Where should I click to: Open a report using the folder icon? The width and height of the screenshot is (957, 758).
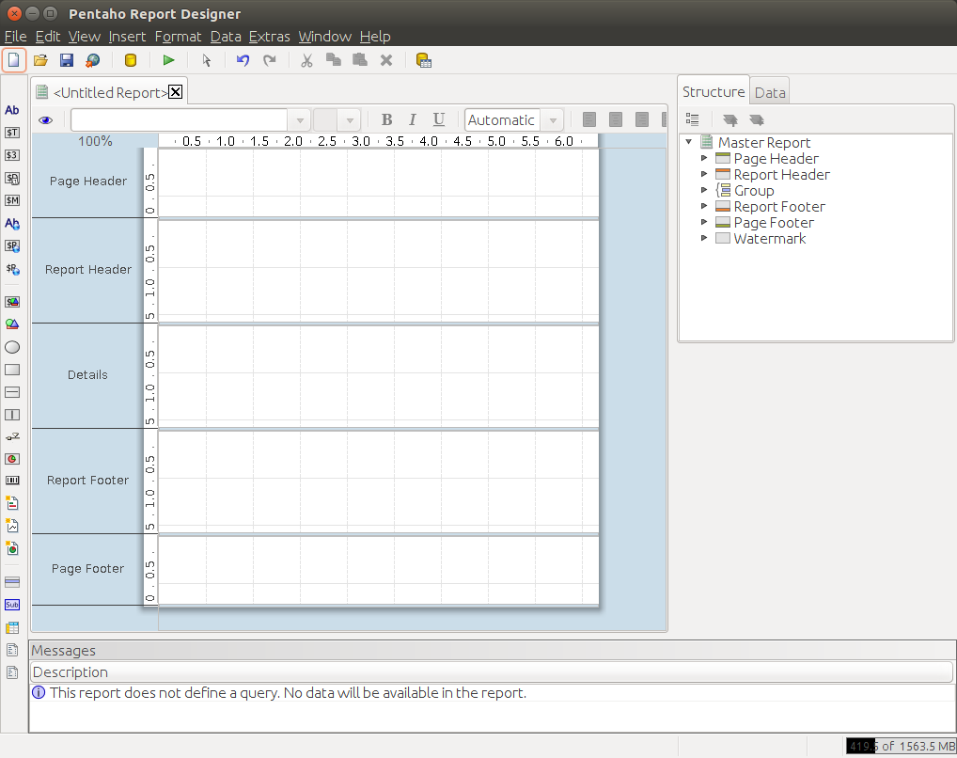click(x=40, y=60)
